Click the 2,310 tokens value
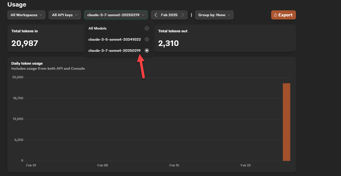The image size is (341, 176). click(x=168, y=43)
